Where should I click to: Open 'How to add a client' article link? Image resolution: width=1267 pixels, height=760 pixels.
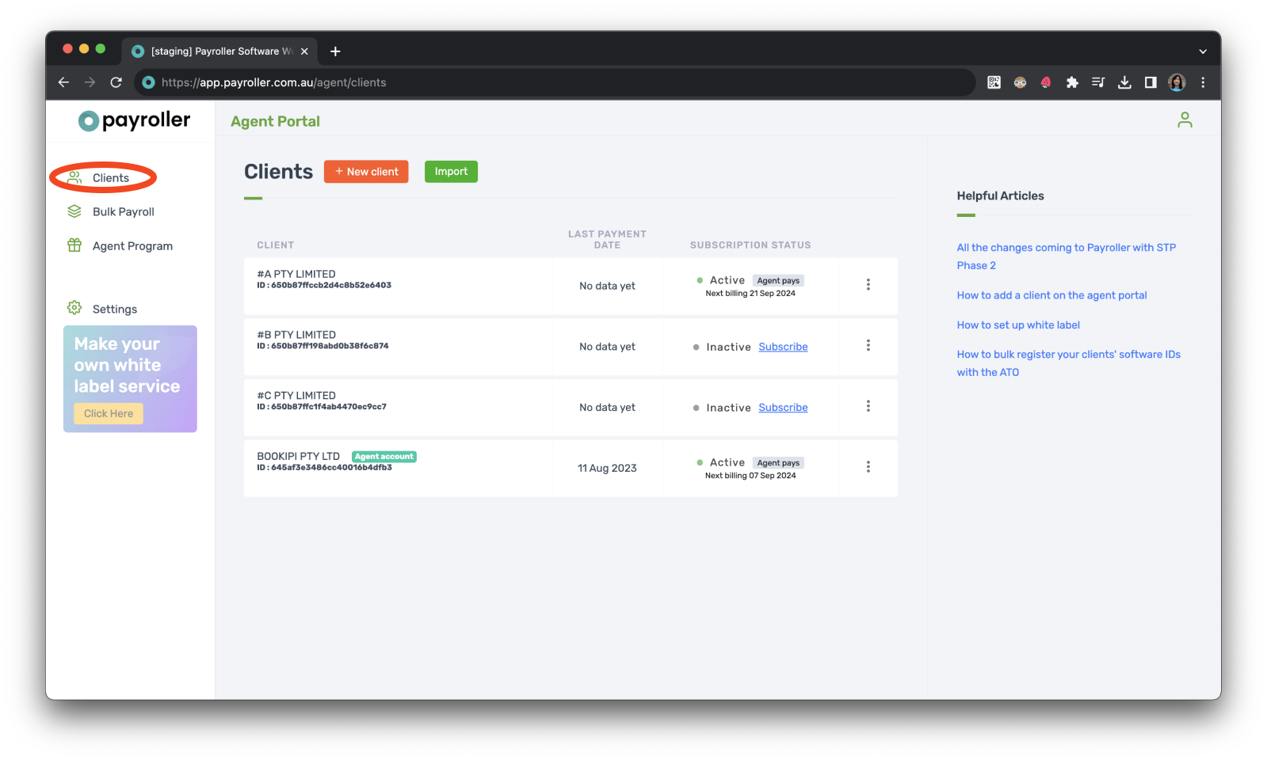click(1051, 295)
